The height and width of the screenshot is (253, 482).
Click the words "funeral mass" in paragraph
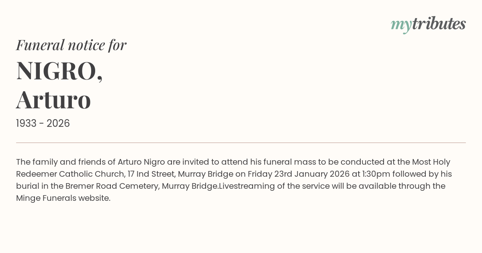tap(288, 162)
